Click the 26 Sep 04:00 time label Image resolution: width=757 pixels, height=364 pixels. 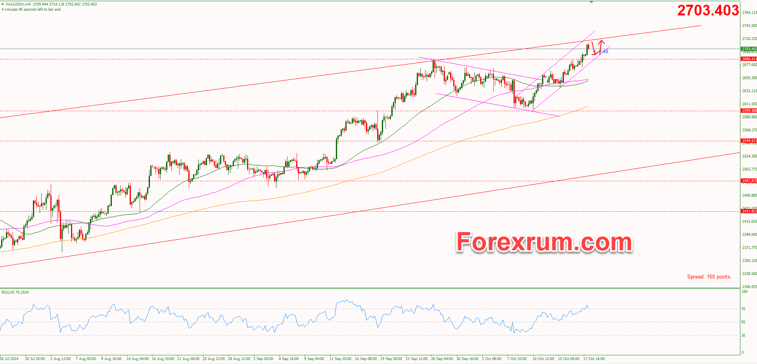(442, 359)
